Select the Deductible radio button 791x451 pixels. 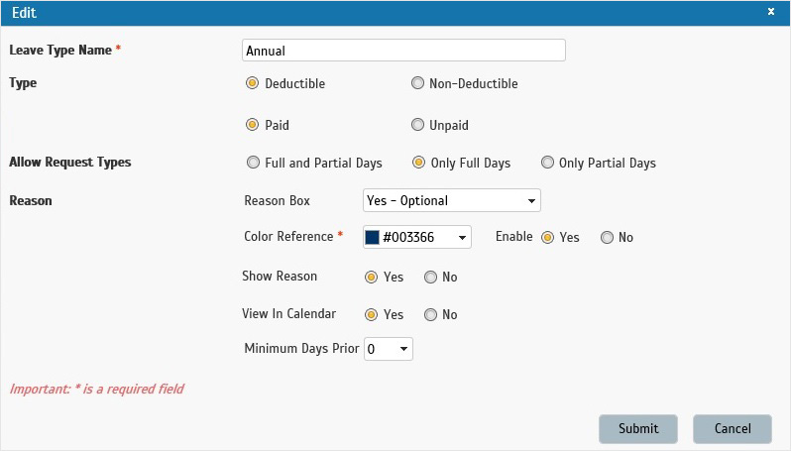pos(252,82)
